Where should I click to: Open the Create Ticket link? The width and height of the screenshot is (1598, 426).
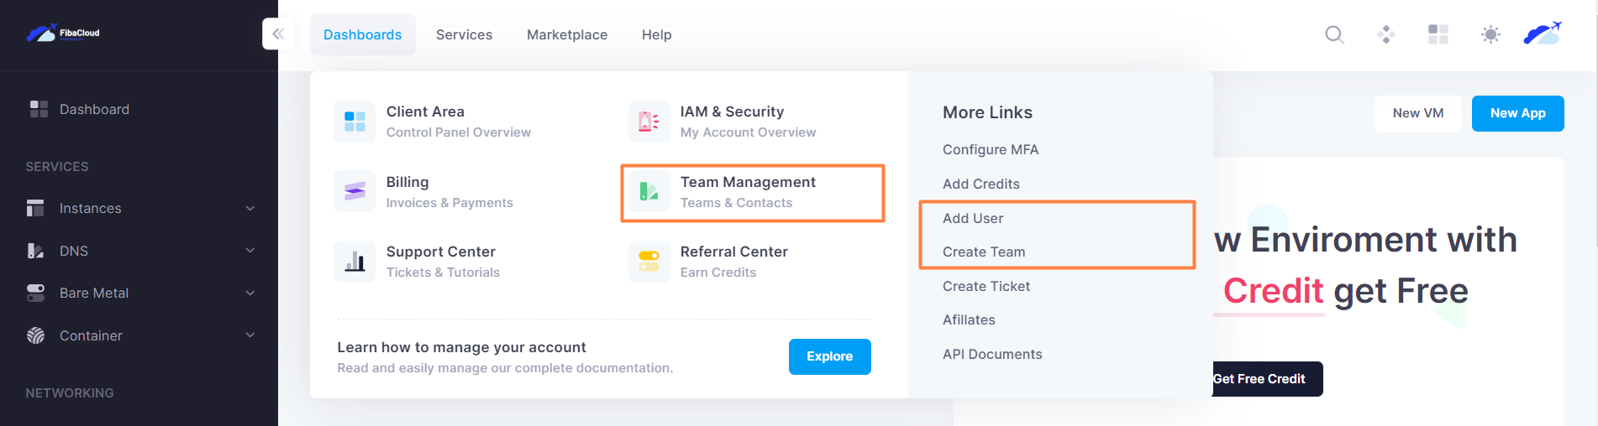[986, 286]
